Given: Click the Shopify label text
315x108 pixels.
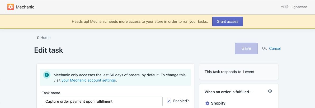Looking at the screenshot, I should 218,103.
